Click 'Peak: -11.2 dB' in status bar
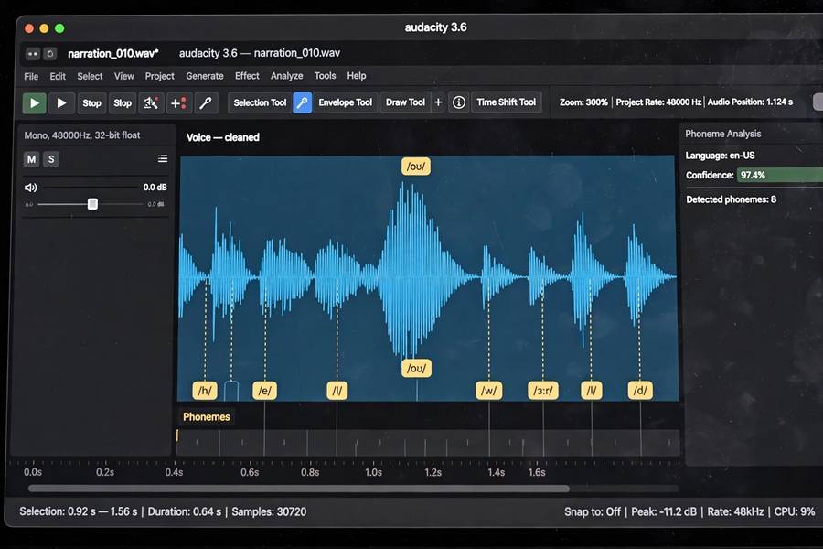Image resolution: width=823 pixels, height=549 pixels. click(x=664, y=511)
